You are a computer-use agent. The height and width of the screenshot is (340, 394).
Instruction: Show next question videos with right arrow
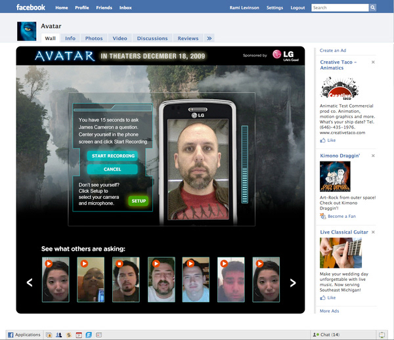coord(293,283)
